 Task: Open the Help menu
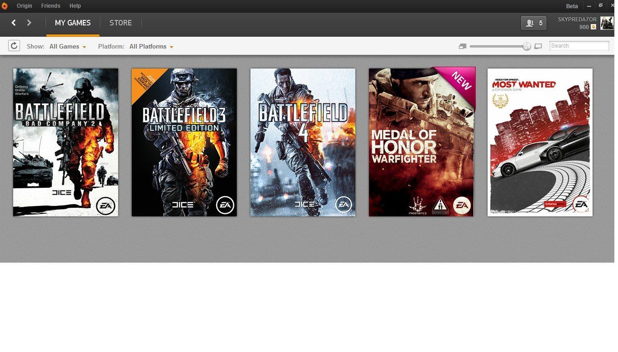coord(75,6)
